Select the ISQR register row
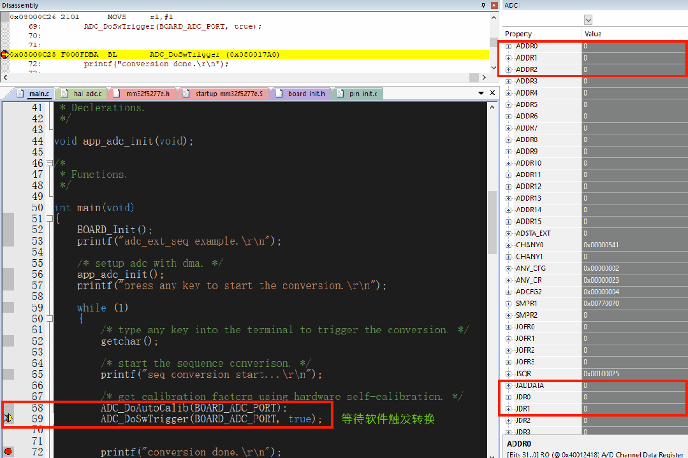688x458 pixels. pyautogui.click(x=595, y=373)
